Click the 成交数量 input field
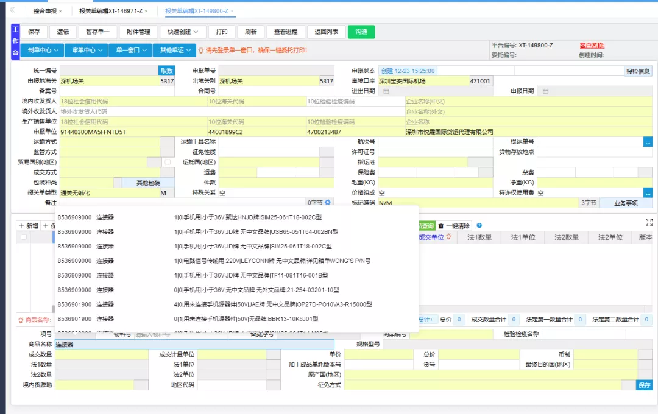This screenshot has height=414, width=658. coord(102,354)
